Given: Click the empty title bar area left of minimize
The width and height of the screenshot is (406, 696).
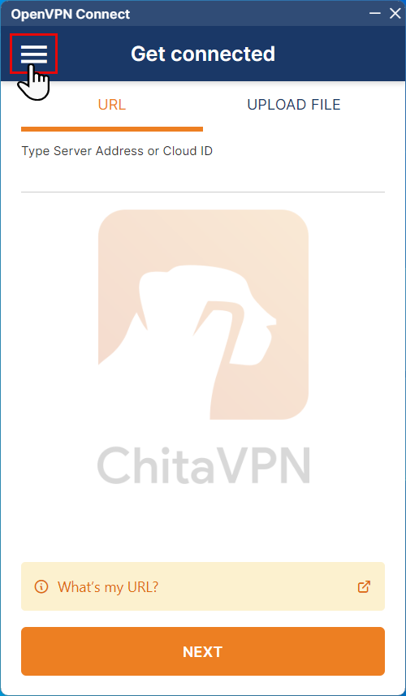Looking at the screenshot, I should click(x=248, y=13).
